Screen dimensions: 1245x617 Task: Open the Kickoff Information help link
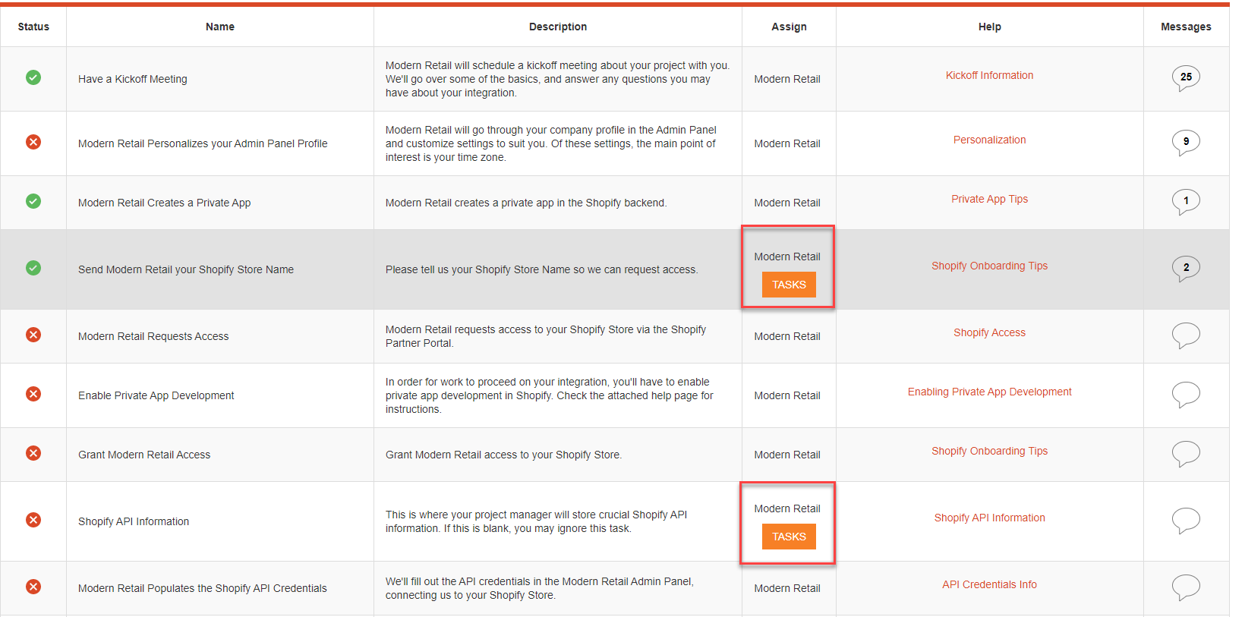[989, 75]
